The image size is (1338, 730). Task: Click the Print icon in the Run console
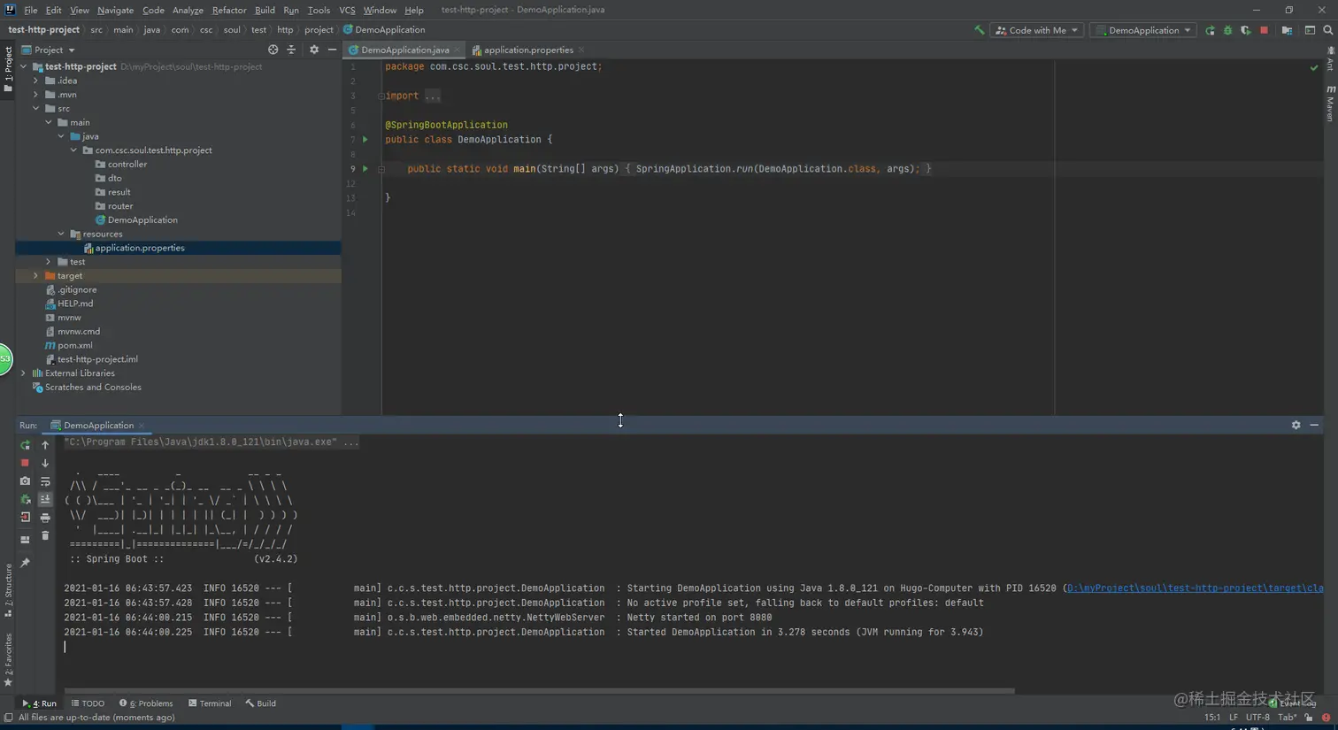[x=45, y=518]
